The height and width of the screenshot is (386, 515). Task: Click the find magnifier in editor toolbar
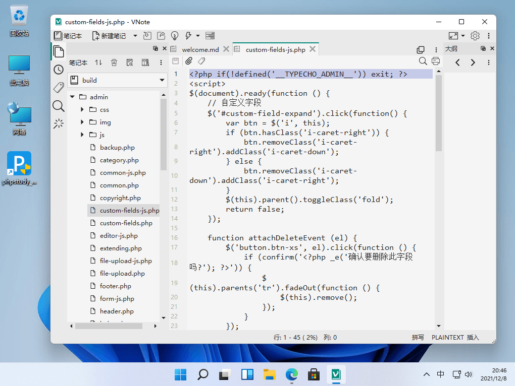pos(423,61)
